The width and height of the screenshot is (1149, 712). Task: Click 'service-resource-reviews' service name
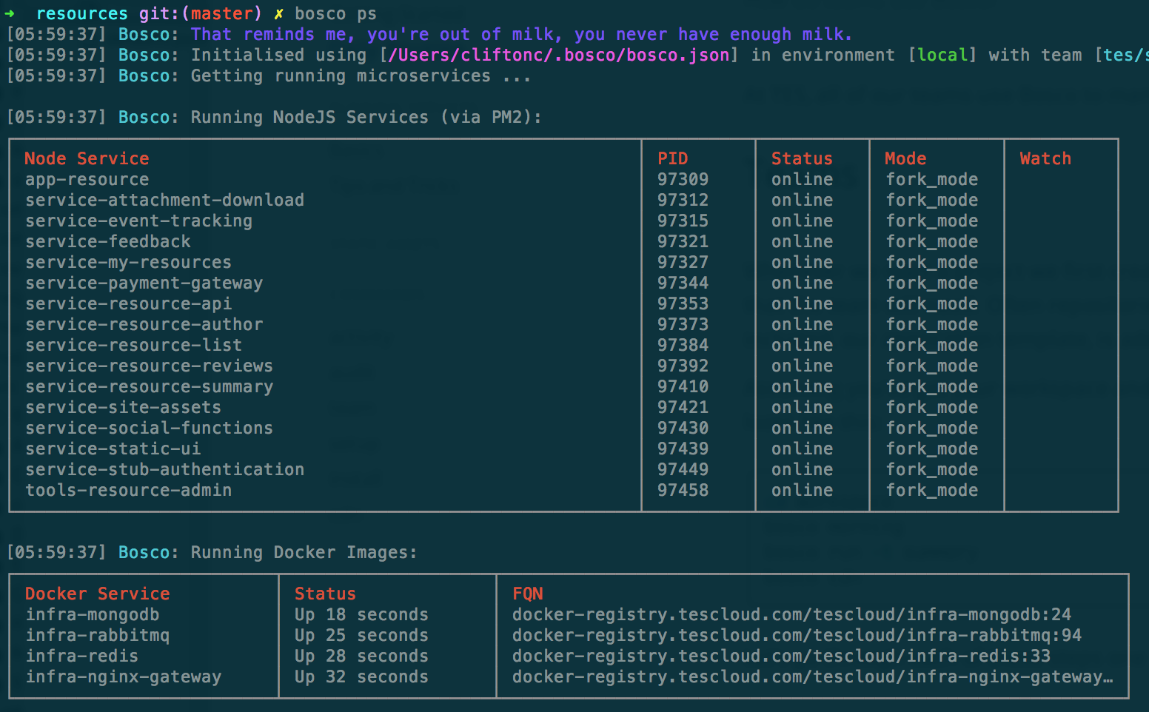pos(149,366)
